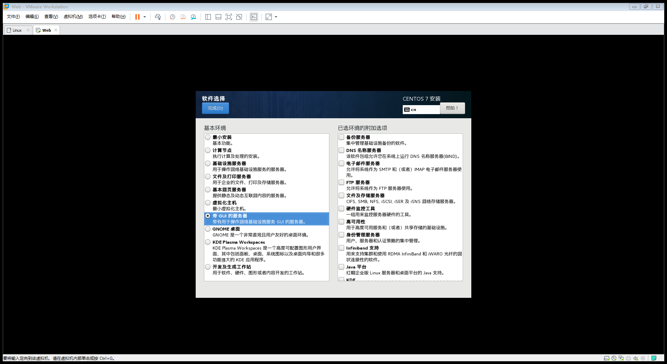This screenshot has width=667, height=364.
Task: Click the 基本环境 heading
Action: (x=215, y=128)
